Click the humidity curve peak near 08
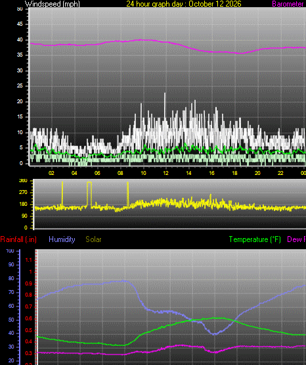Screen dimensions: 306x365 [x=123, y=281]
